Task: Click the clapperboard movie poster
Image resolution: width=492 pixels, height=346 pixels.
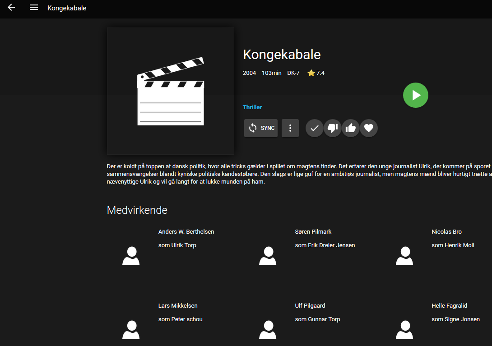Action: 170,91
